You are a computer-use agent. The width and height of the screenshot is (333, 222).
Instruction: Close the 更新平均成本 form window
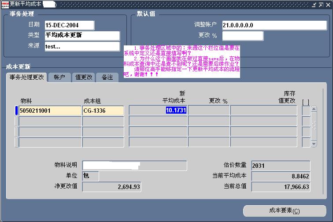327,4
